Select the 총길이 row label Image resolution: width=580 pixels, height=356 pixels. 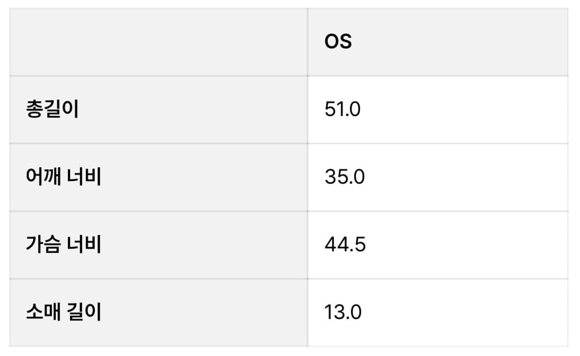coord(52,110)
